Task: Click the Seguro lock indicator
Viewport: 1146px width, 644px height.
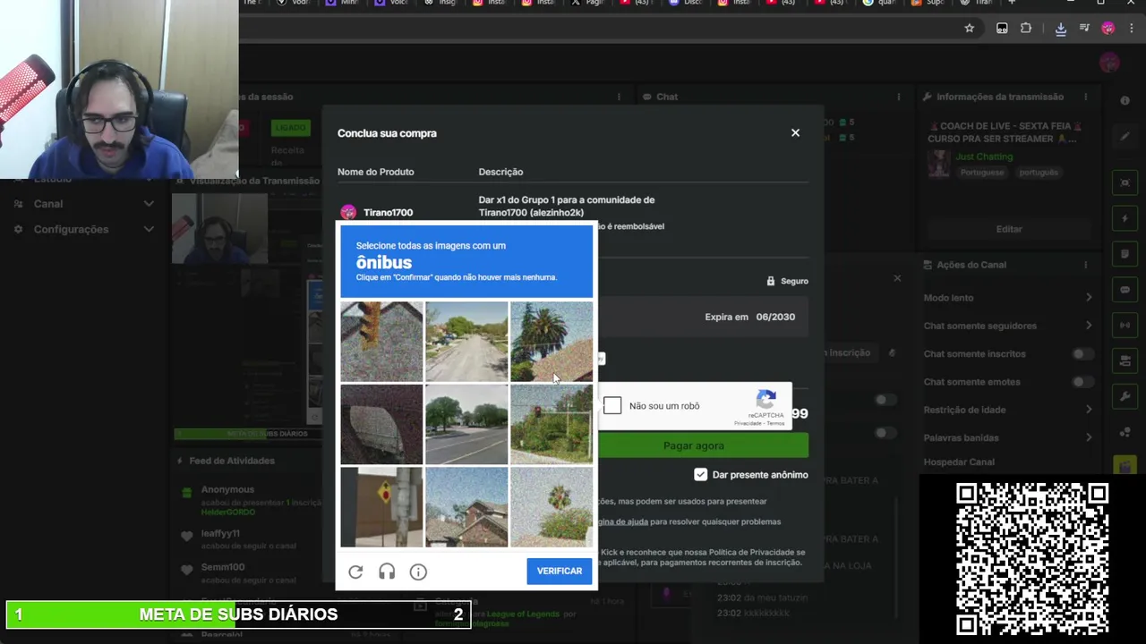Action: [787, 281]
